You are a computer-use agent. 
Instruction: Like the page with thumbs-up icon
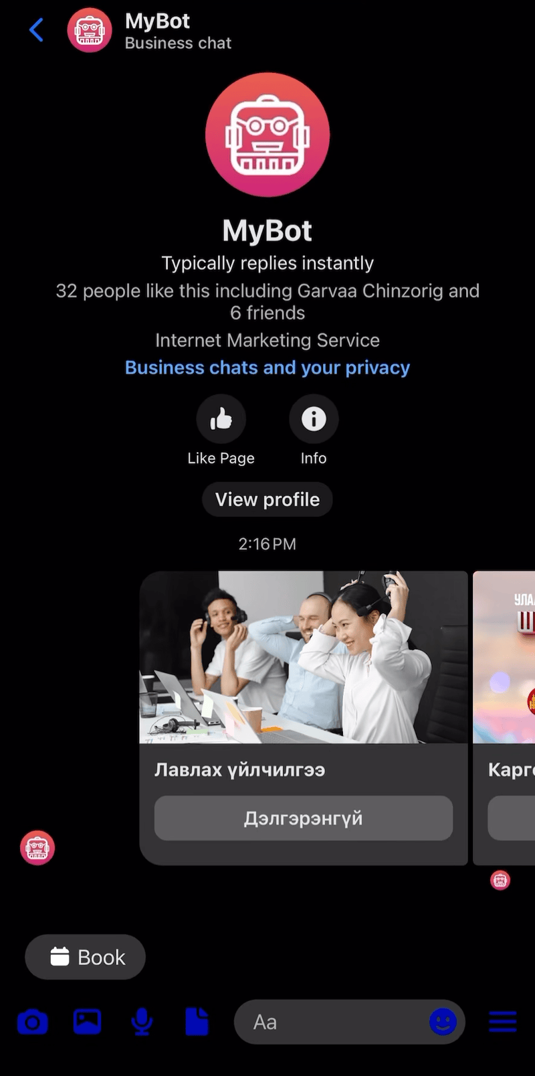pyautogui.click(x=221, y=419)
